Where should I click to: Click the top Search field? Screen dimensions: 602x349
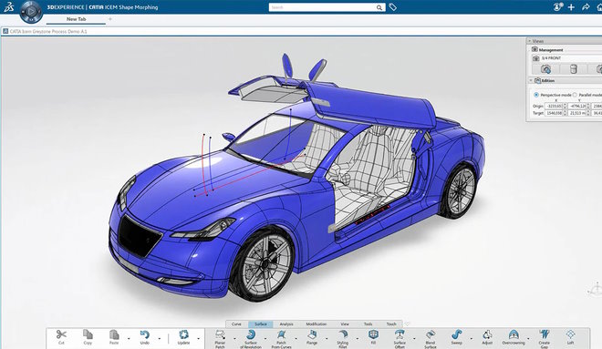coord(327,7)
